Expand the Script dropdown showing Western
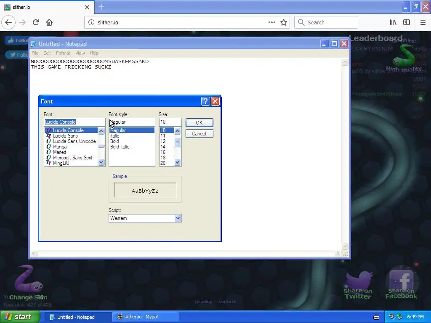This screenshot has width=431, height=323. tap(178, 218)
